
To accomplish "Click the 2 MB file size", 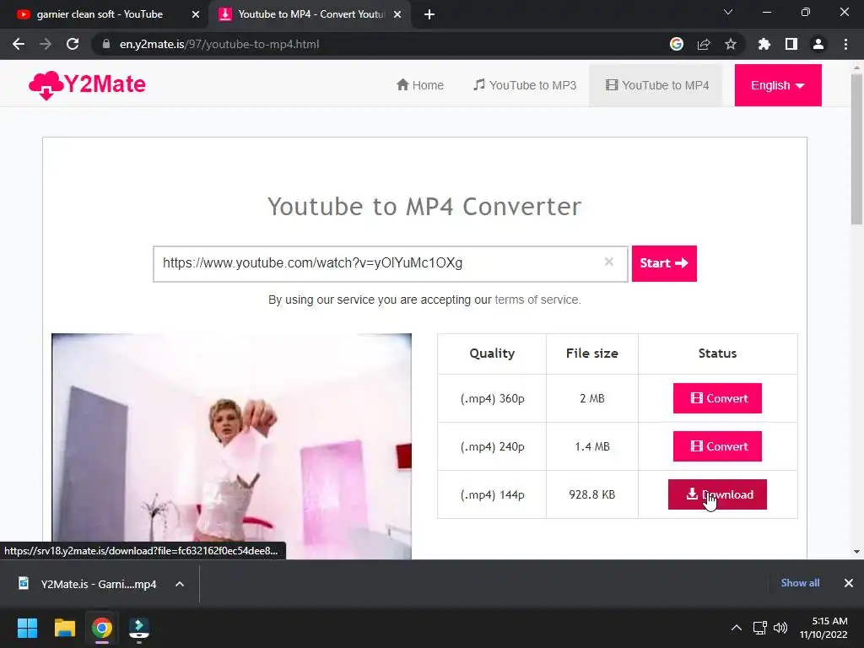I will point(591,398).
